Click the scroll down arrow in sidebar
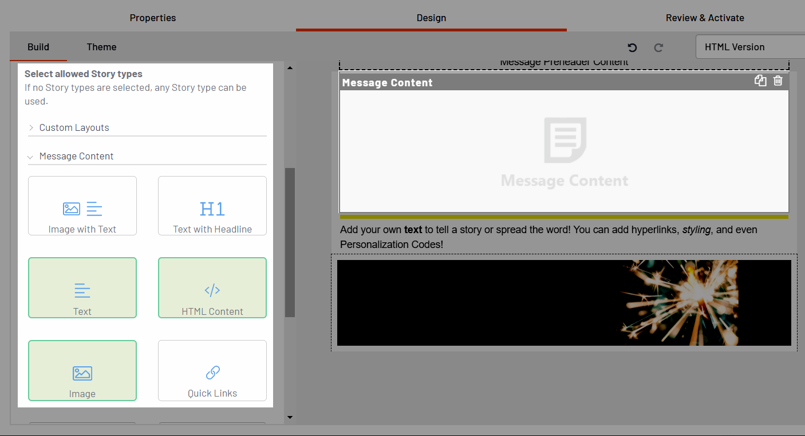 pyautogui.click(x=290, y=417)
